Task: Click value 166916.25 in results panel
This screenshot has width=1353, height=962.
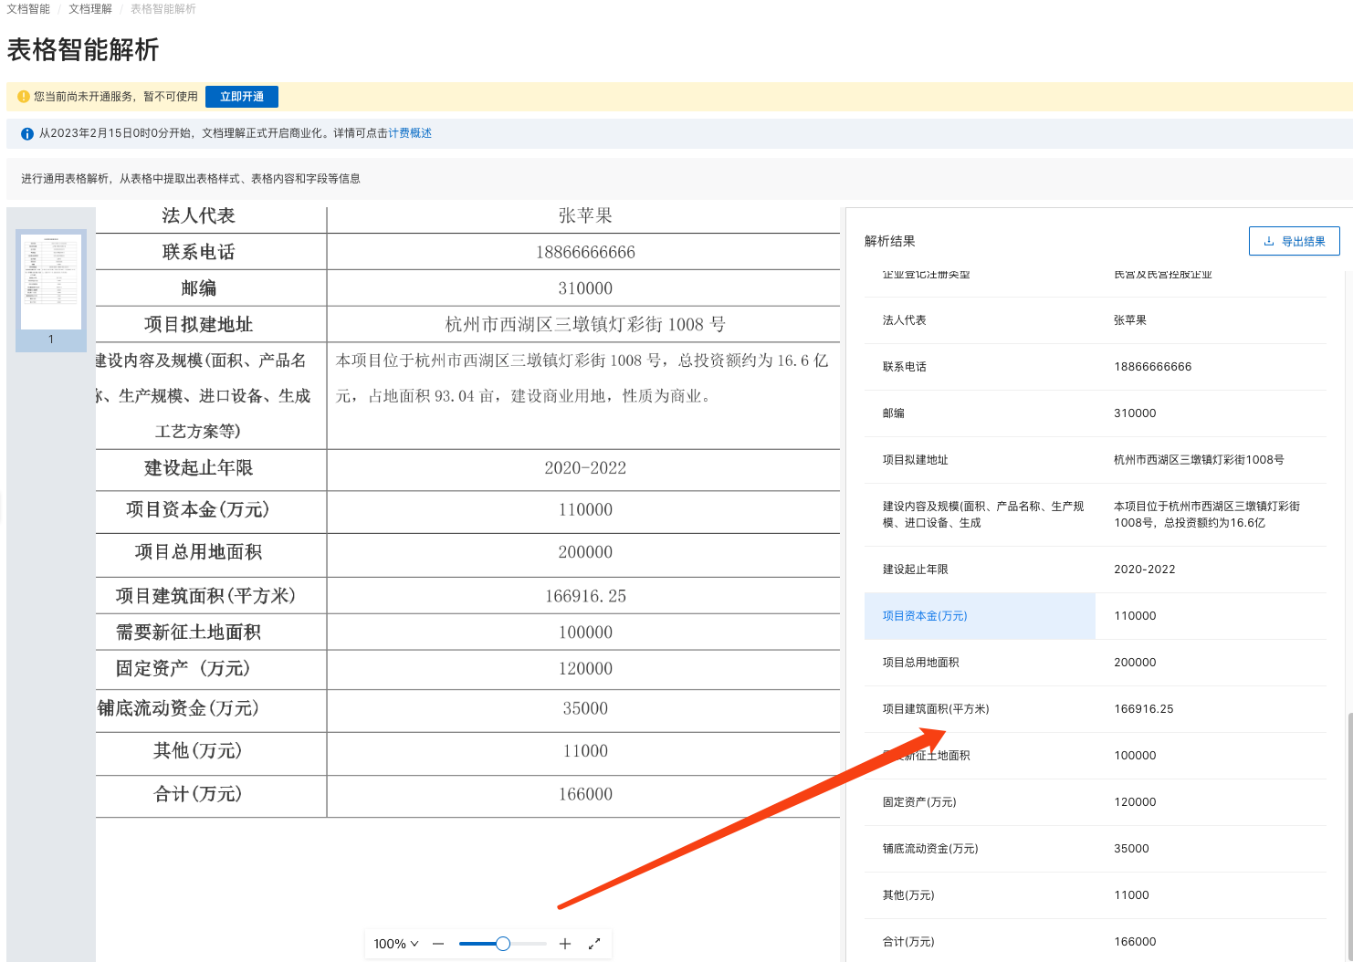Action: coord(1144,709)
